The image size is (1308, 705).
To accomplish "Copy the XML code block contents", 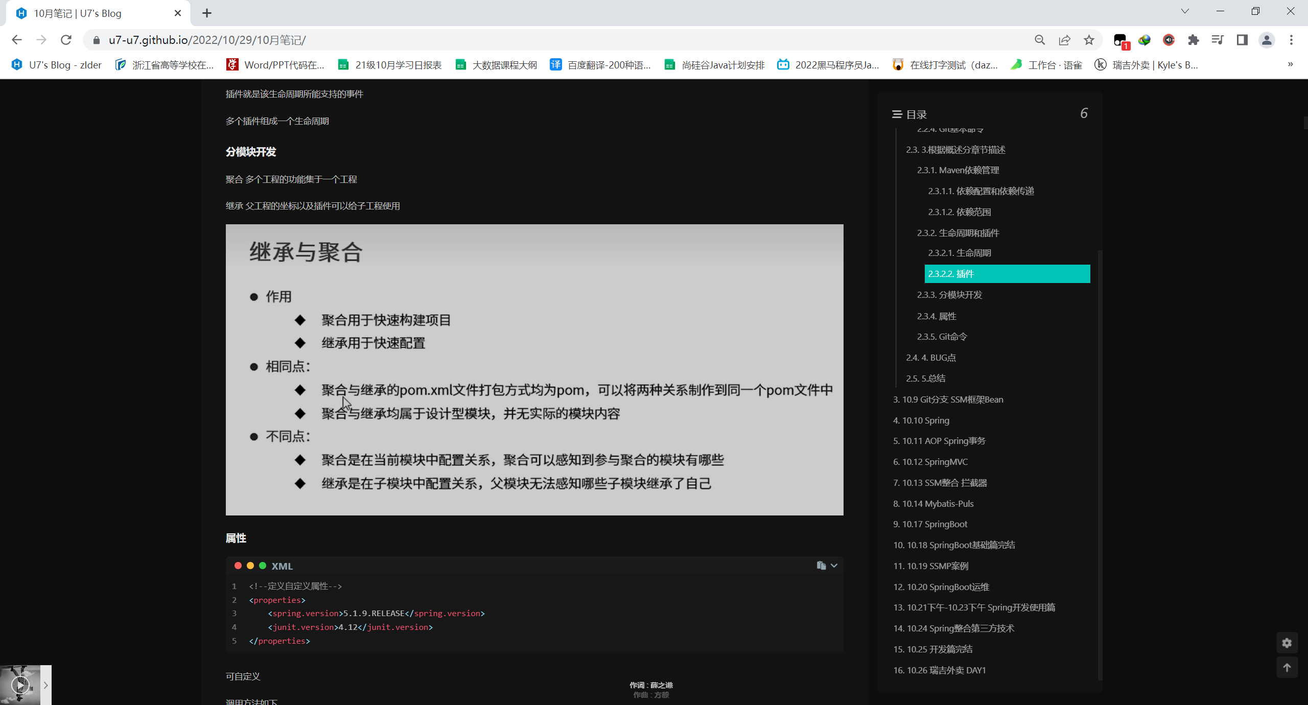I will pyautogui.click(x=821, y=565).
